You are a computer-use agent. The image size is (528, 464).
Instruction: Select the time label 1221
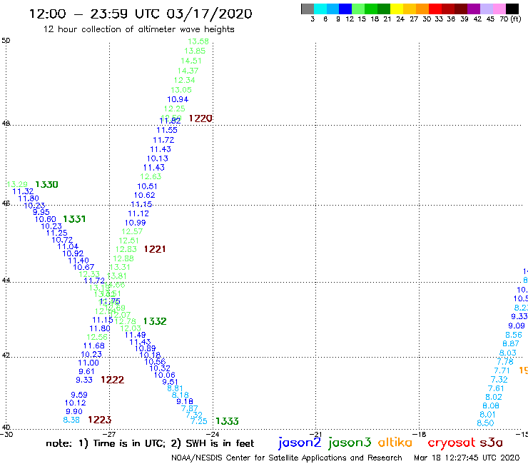(155, 249)
